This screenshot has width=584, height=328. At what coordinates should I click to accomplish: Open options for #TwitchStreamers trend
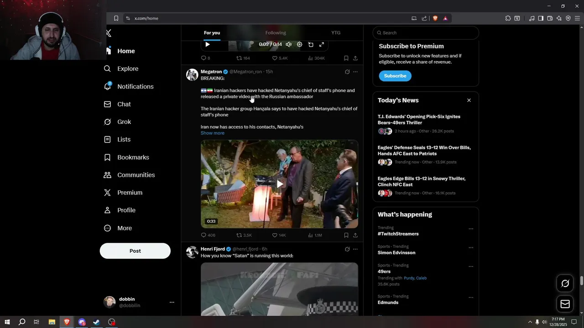tap(471, 229)
